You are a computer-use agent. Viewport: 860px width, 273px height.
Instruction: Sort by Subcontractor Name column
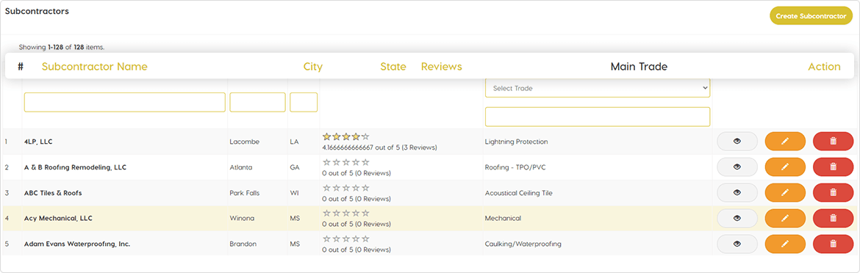coord(94,67)
